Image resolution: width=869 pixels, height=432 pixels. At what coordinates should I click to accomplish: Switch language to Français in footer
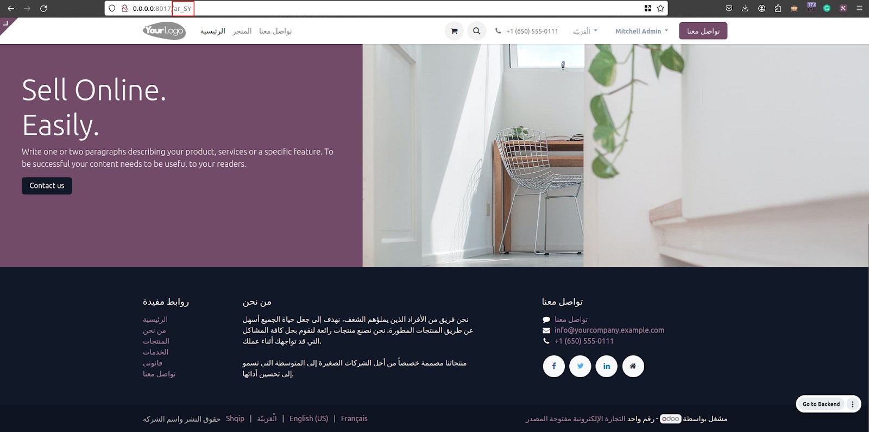[354, 418]
